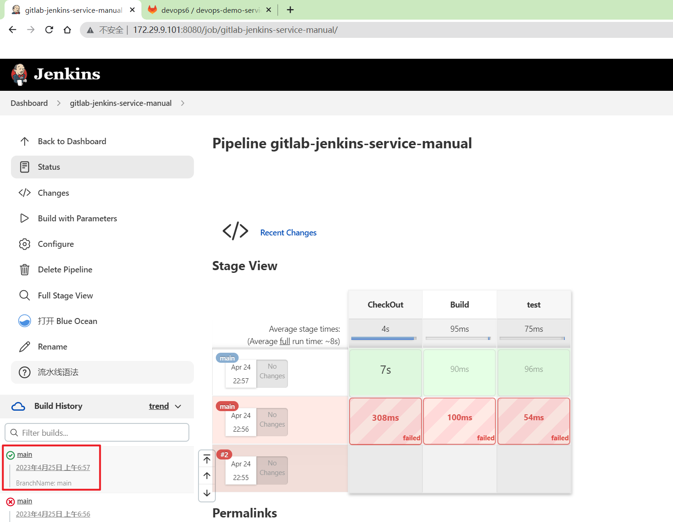
Task: Open the Status page icon
Action: click(x=25, y=167)
